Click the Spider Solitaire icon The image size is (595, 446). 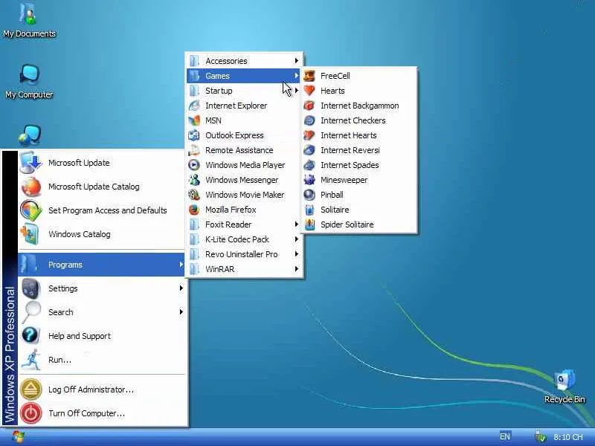coord(309,224)
